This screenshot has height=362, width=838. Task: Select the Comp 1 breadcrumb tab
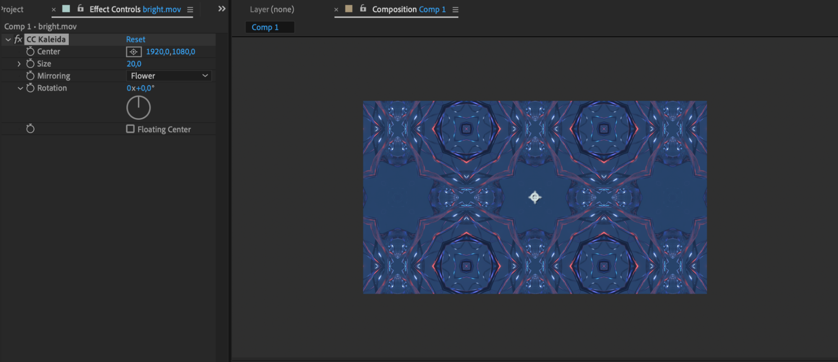tap(265, 27)
